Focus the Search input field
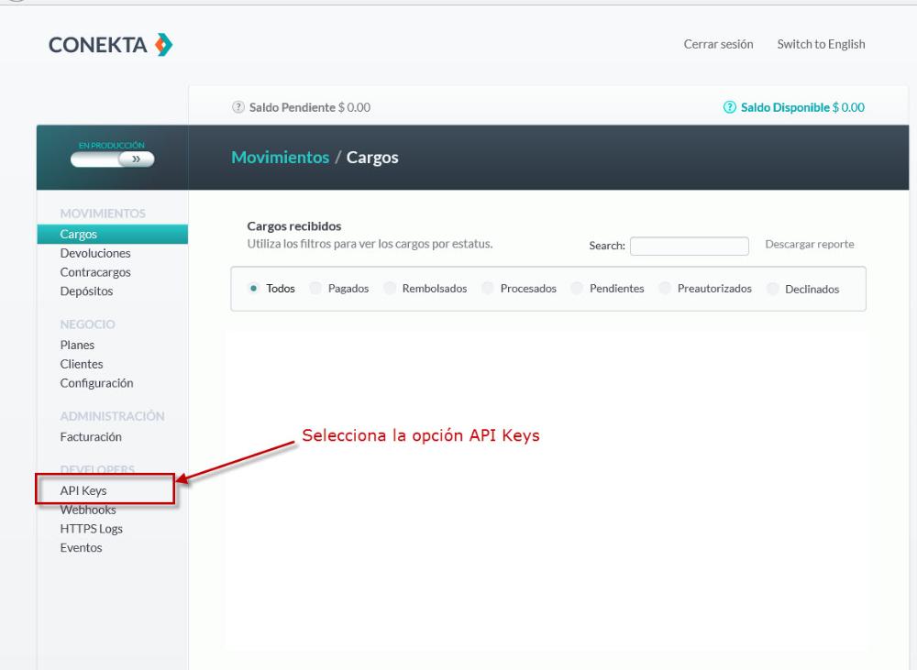This screenshot has height=670, width=917. coord(689,247)
